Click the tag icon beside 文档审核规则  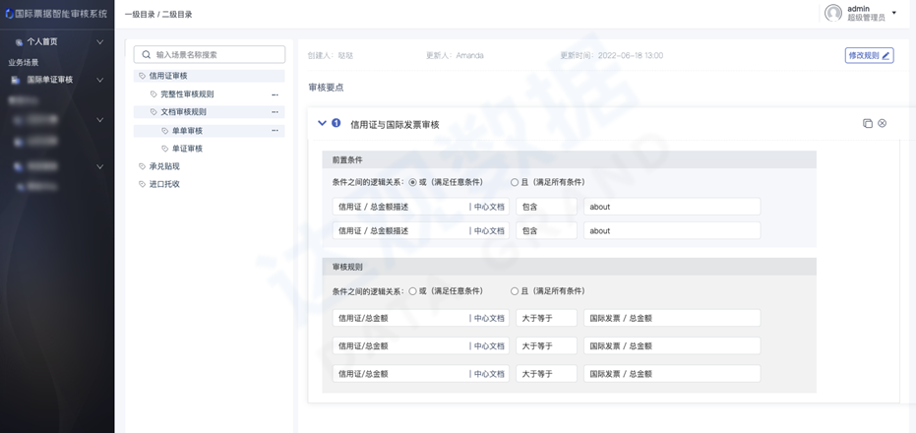153,112
